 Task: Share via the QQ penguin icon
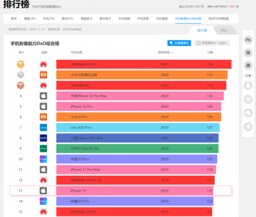pyautogui.click(x=248, y=86)
